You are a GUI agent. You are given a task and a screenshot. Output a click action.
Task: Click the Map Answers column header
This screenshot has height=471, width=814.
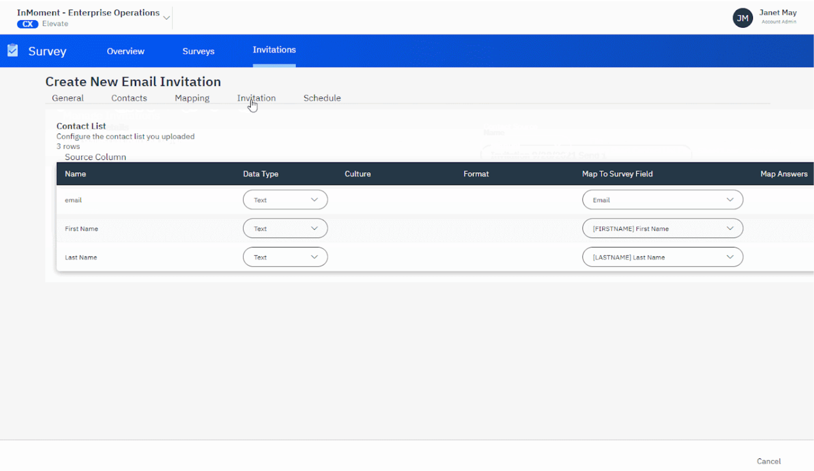tap(784, 174)
